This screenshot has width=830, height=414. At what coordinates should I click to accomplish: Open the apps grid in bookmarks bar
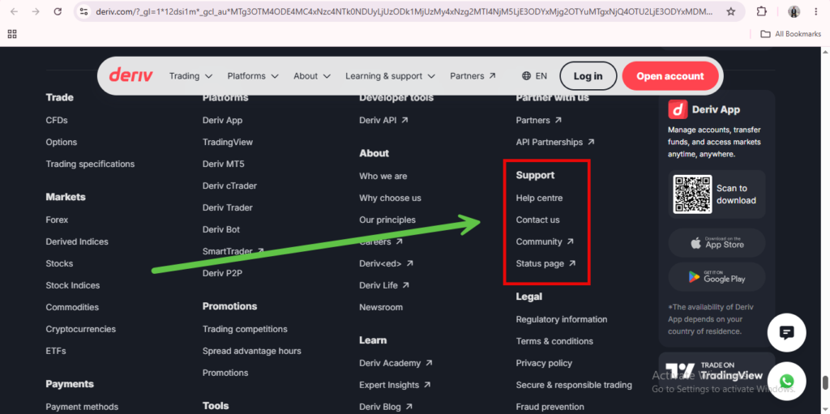[x=12, y=34]
